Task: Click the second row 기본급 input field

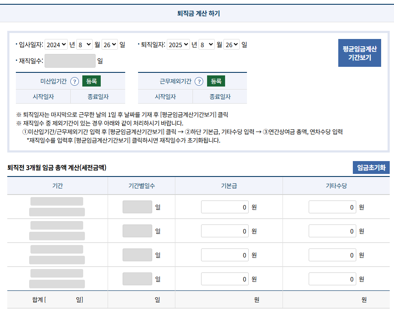Action: [225, 230]
